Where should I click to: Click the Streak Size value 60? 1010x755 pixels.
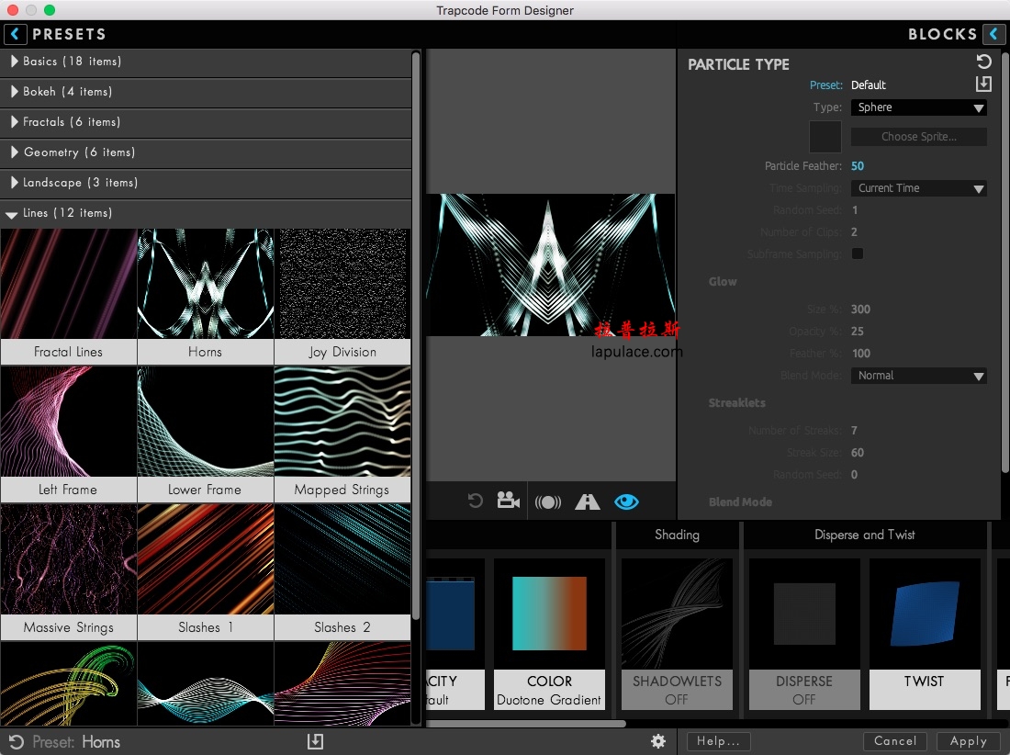coord(858,453)
